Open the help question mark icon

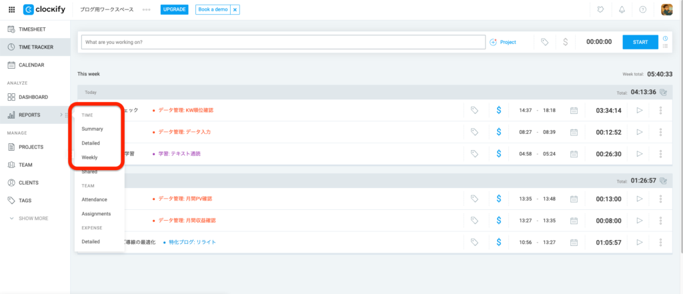point(642,9)
